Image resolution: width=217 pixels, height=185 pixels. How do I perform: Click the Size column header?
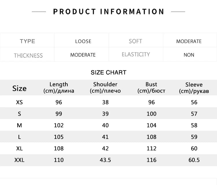[19, 88]
